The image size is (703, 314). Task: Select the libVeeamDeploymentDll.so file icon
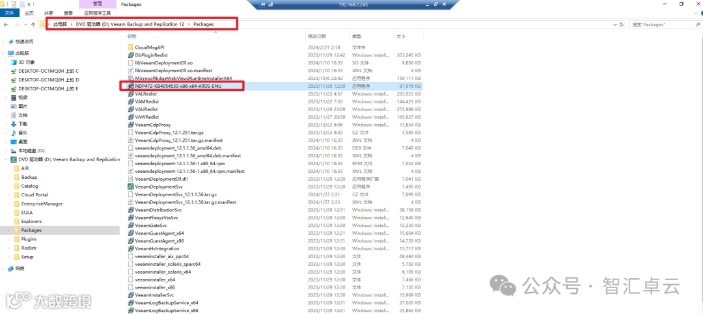(x=130, y=62)
